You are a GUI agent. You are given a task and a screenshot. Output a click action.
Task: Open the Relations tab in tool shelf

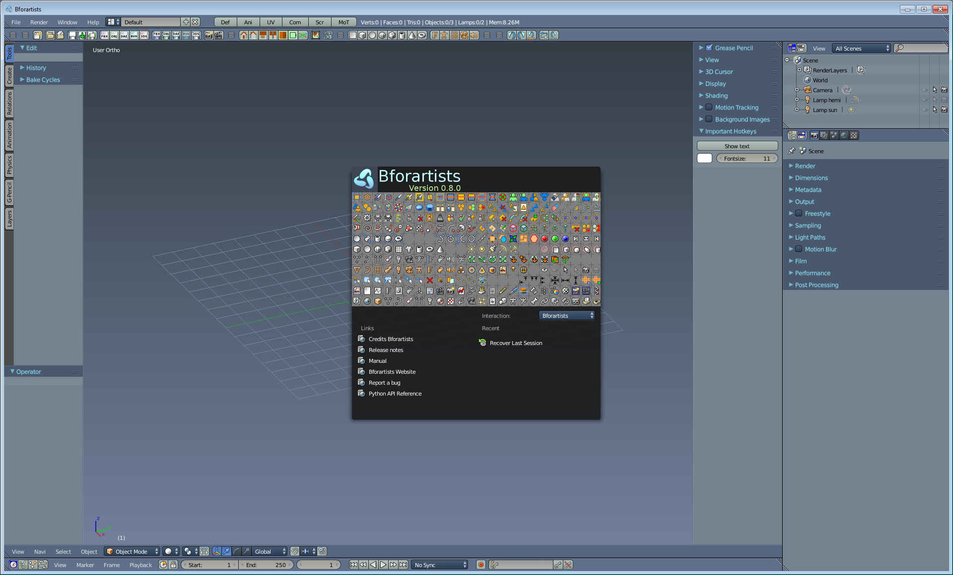click(x=9, y=103)
